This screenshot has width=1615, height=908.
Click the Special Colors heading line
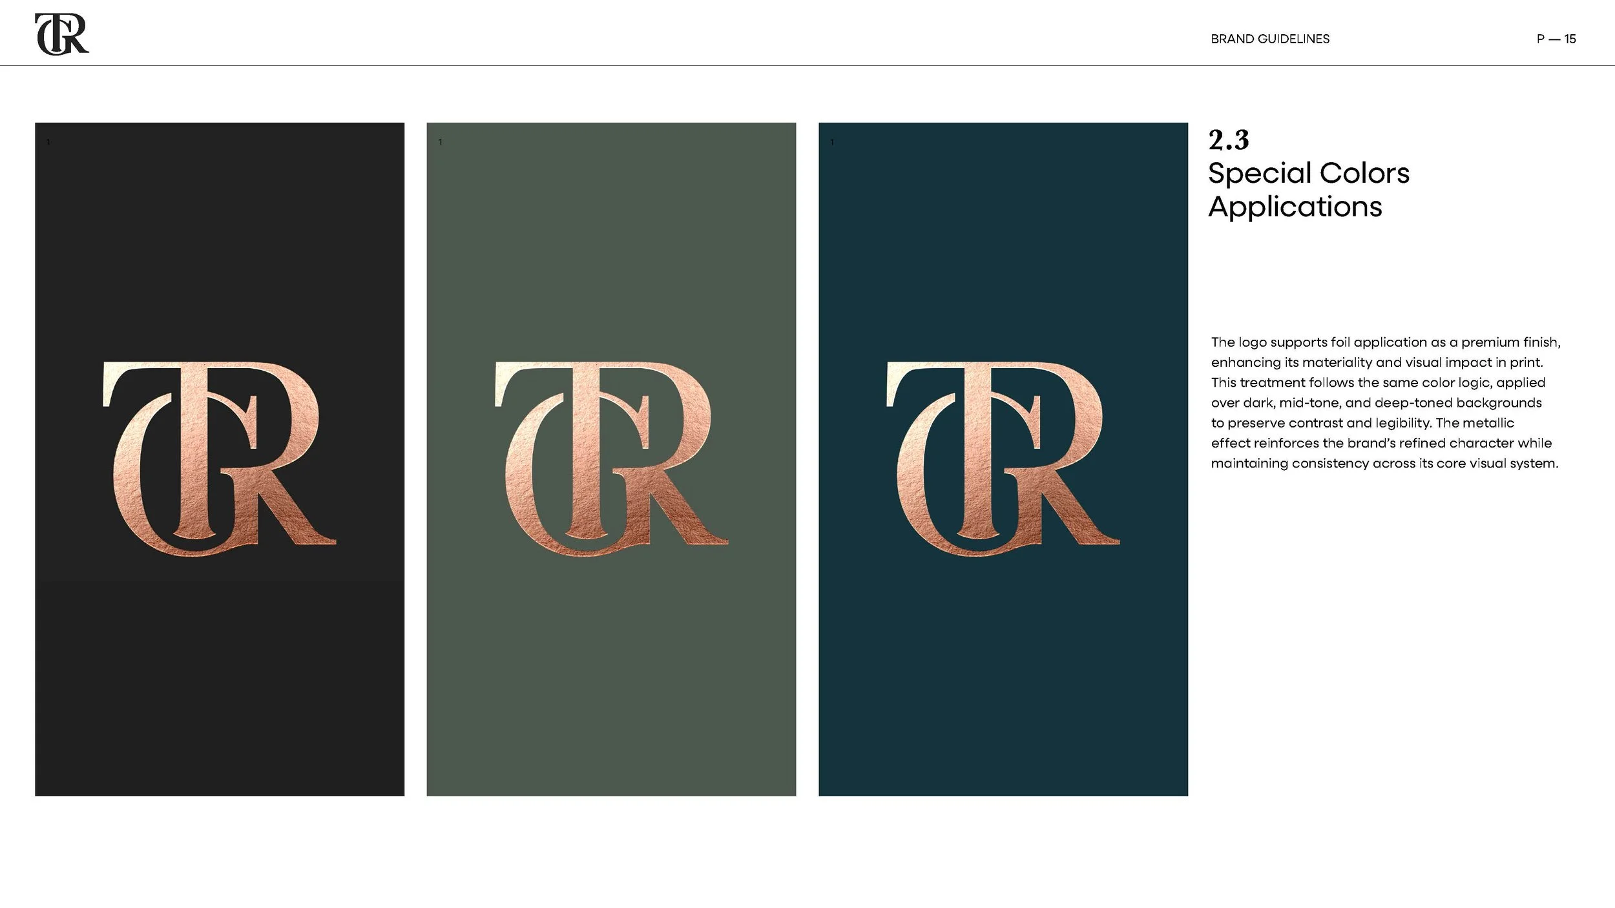(1309, 173)
